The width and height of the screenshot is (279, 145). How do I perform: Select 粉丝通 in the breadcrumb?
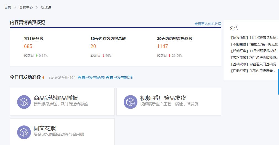pyautogui.click(x=46, y=7)
